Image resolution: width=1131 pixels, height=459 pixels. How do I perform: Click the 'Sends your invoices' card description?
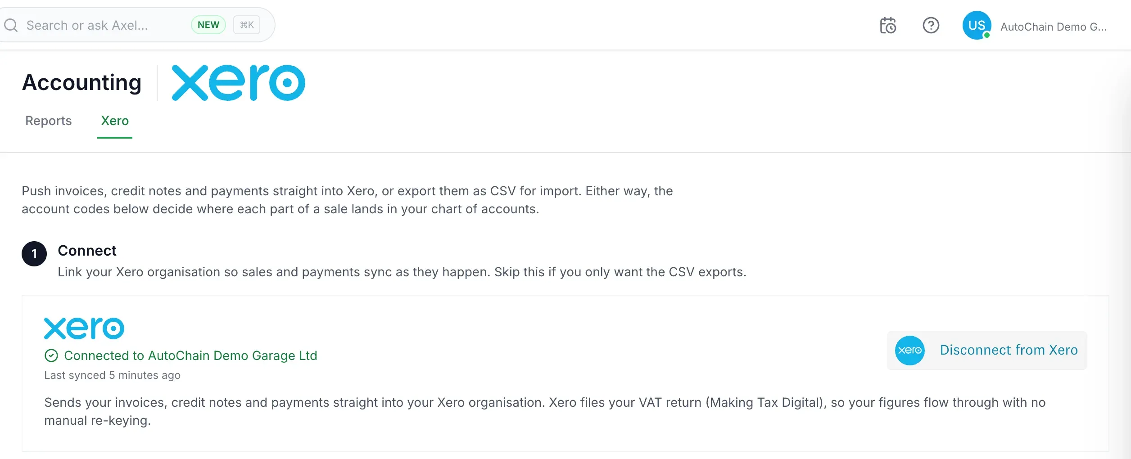[x=545, y=411]
